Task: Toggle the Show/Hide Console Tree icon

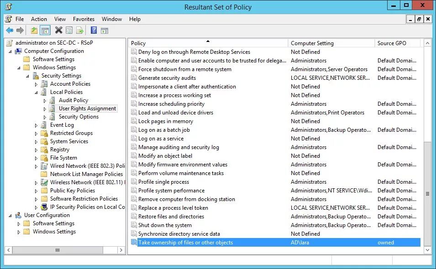Action: (x=45, y=30)
